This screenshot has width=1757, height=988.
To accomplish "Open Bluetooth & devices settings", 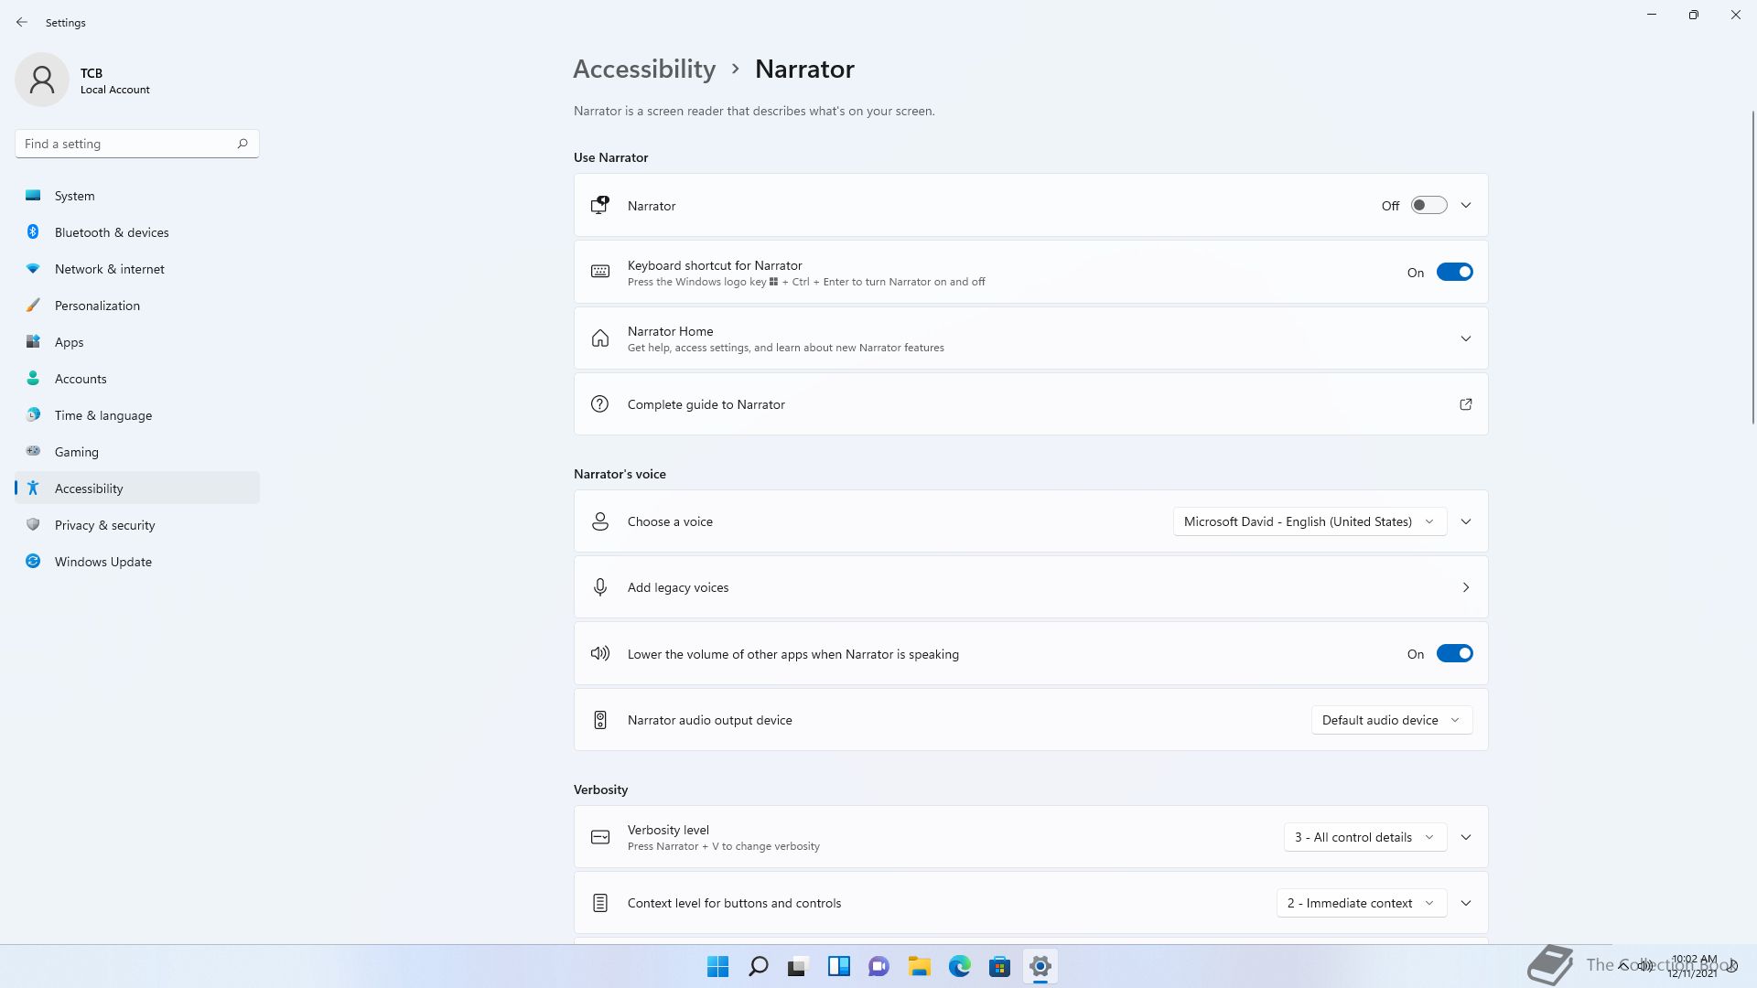I will point(137,232).
